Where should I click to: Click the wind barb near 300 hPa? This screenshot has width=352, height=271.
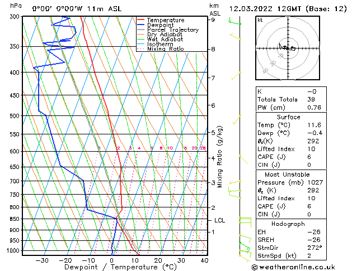[235, 21]
